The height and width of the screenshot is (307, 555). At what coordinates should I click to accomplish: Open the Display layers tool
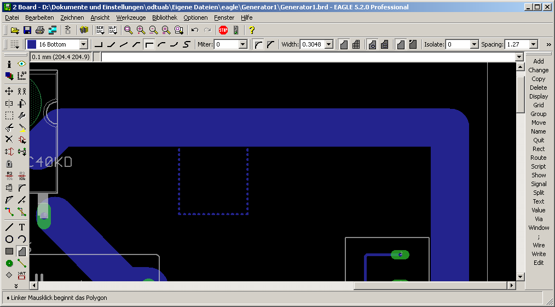click(x=9, y=76)
